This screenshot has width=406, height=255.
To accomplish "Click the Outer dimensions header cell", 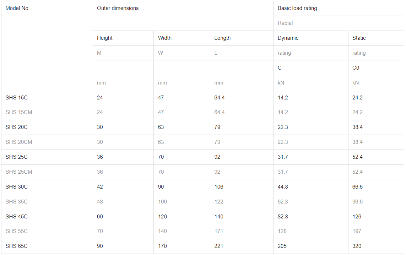I will pos(118,8).
